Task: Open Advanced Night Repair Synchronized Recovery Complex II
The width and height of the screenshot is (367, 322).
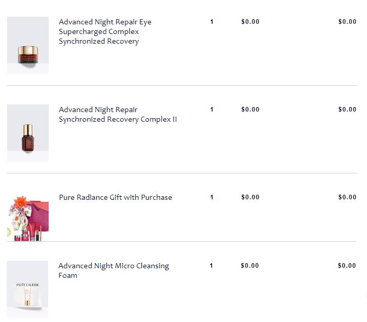Action: pyautogui.click(x=118, y=115)
